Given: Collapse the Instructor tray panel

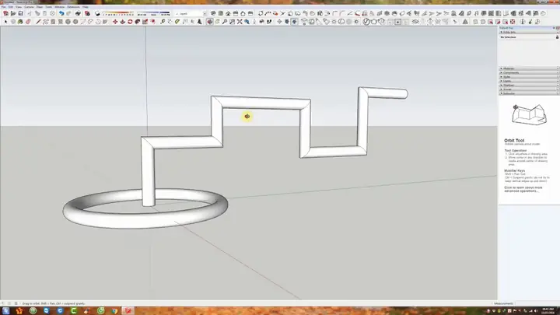Looking at the screenshot, I should 529,93.
